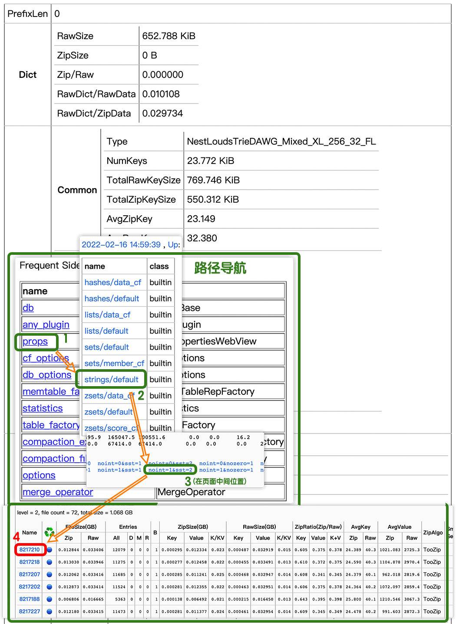Click the RawDict/ZipData value 0.029734

(x=163, y=113)
